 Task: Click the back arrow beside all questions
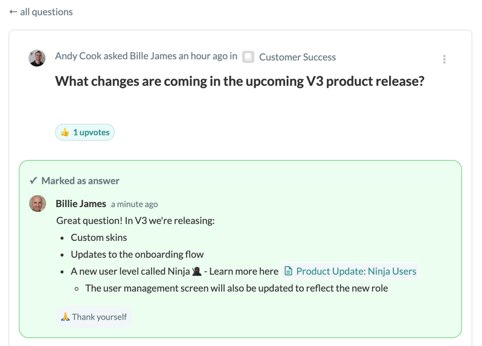click(13, 12)
